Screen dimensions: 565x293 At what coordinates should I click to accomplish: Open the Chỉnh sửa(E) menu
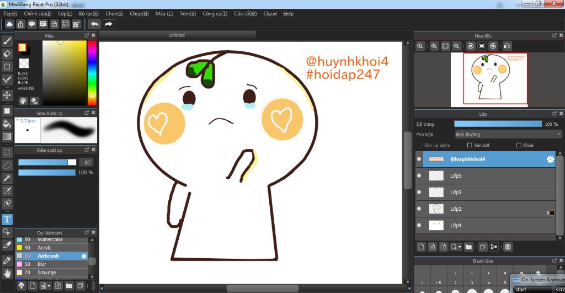point(38,14)
